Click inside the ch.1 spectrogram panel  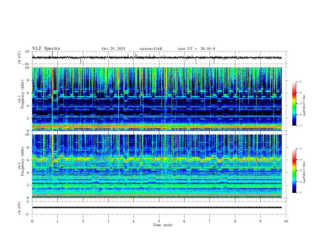[157, 99]
